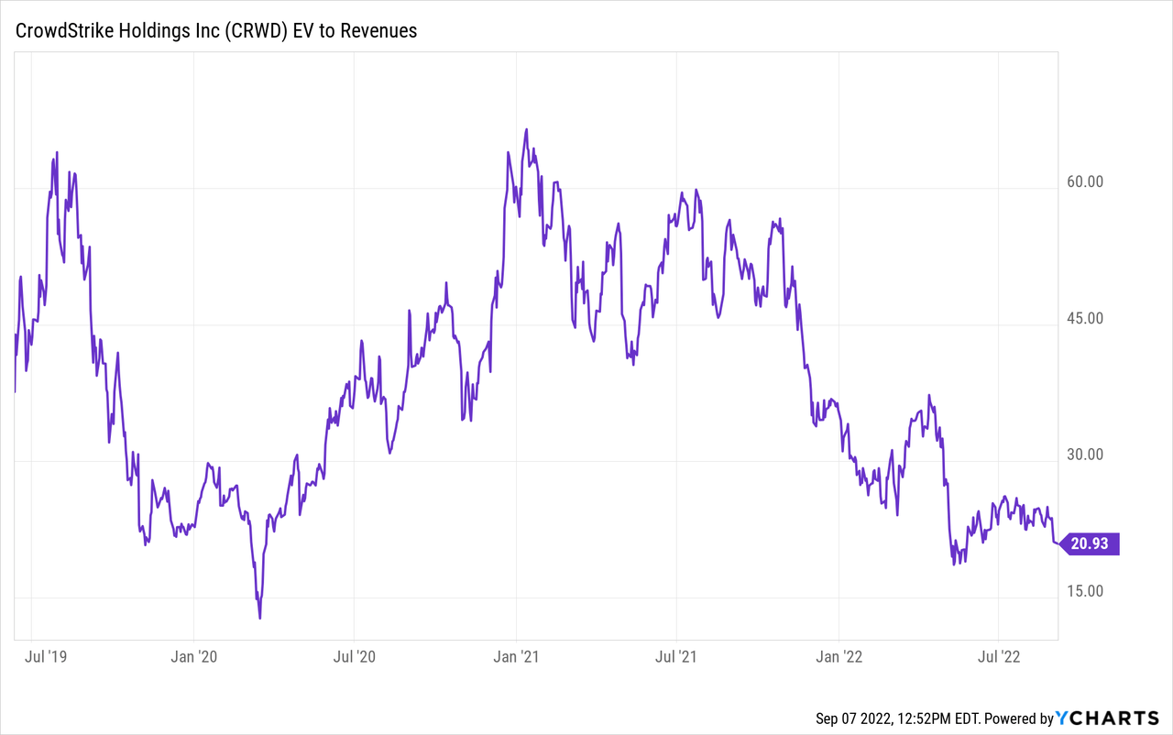Click the Jul '22 x-axis label
This screenshot has width=1173, height=735.
point(998,656)
